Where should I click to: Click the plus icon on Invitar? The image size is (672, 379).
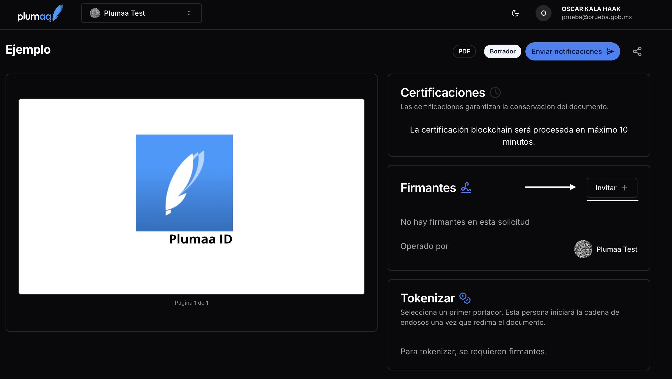(x=625, y=188)
